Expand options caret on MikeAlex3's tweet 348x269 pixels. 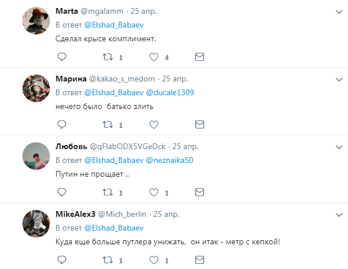[337, 213]
